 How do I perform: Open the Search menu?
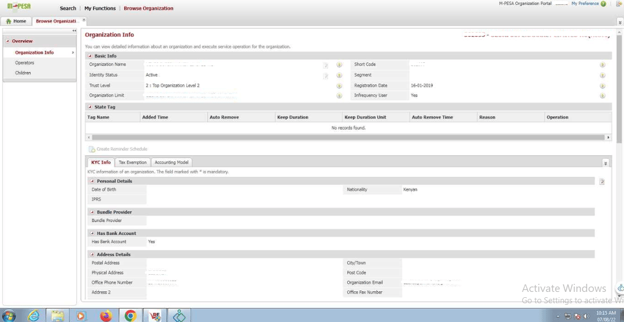pos(68,8)
